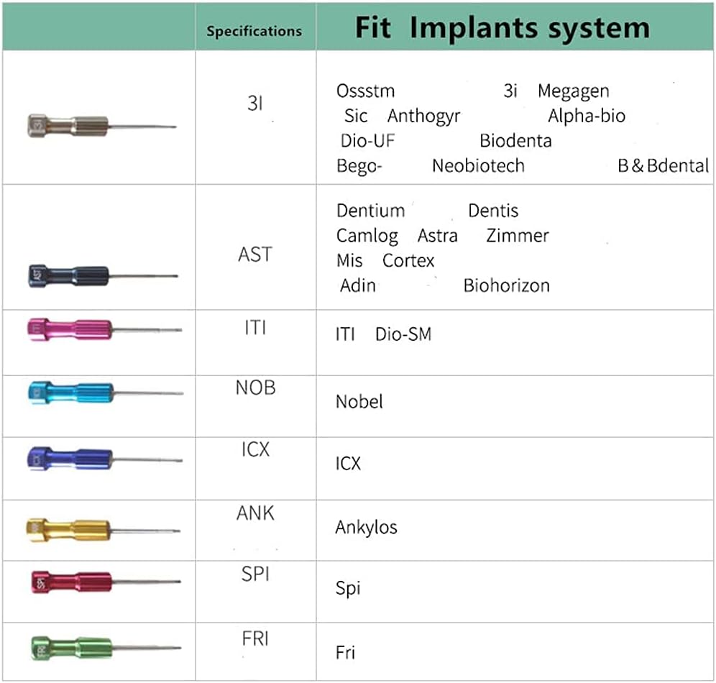Click the Fit Implants system header
The image size is (716, 683).
[502, 28]
